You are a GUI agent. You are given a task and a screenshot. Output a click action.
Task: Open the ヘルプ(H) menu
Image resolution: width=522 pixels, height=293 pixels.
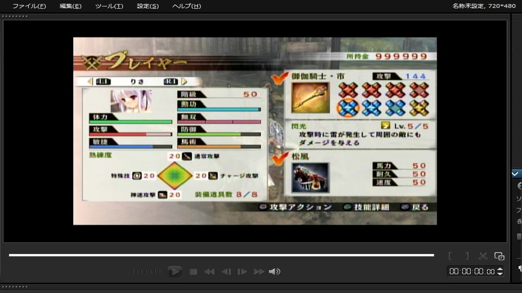pyautogui.click(x=187, y=6)
